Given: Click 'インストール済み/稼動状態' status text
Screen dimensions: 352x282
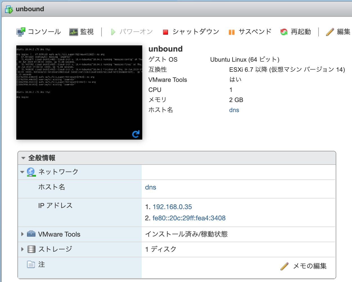Looking at the screenshot, I should 186,234.
